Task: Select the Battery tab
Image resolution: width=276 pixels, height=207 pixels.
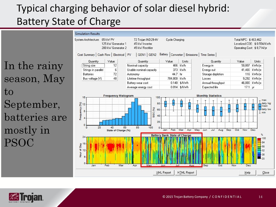Action: (x=164, y=55)
